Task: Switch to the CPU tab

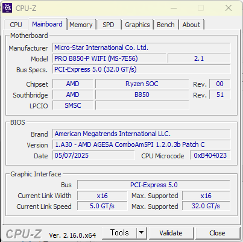Action: [x=16, y=25]
